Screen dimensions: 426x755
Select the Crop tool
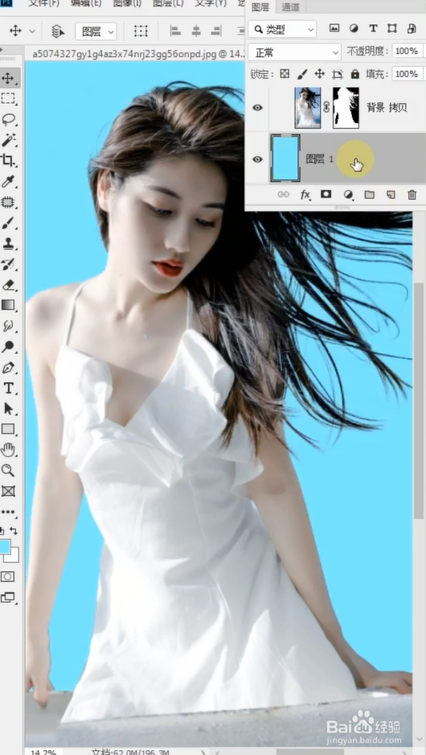[8, 161]
